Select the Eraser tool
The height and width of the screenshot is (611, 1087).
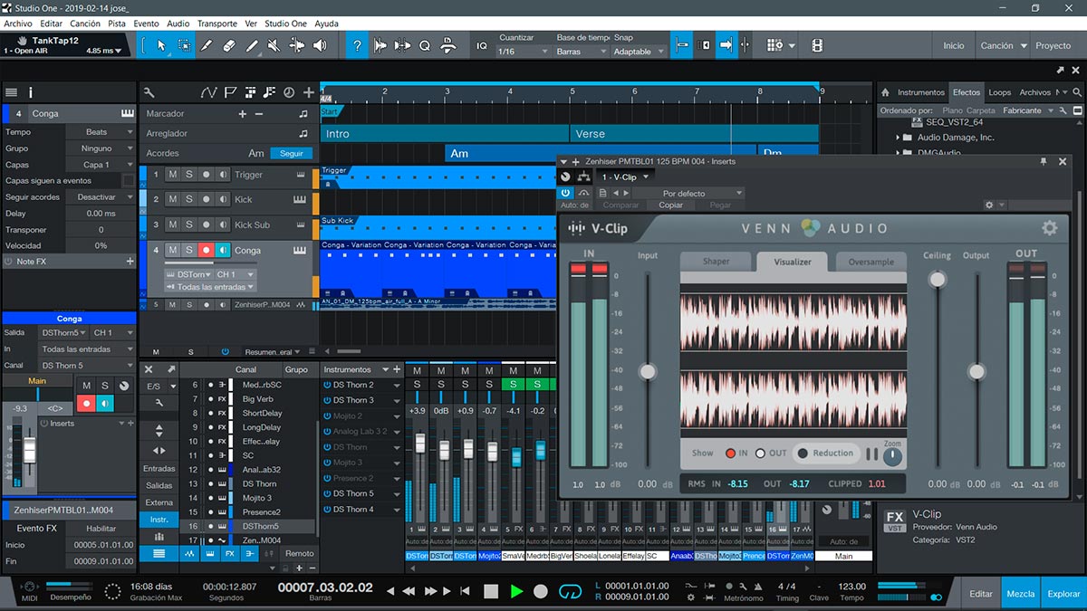click(x=230, y=45)
